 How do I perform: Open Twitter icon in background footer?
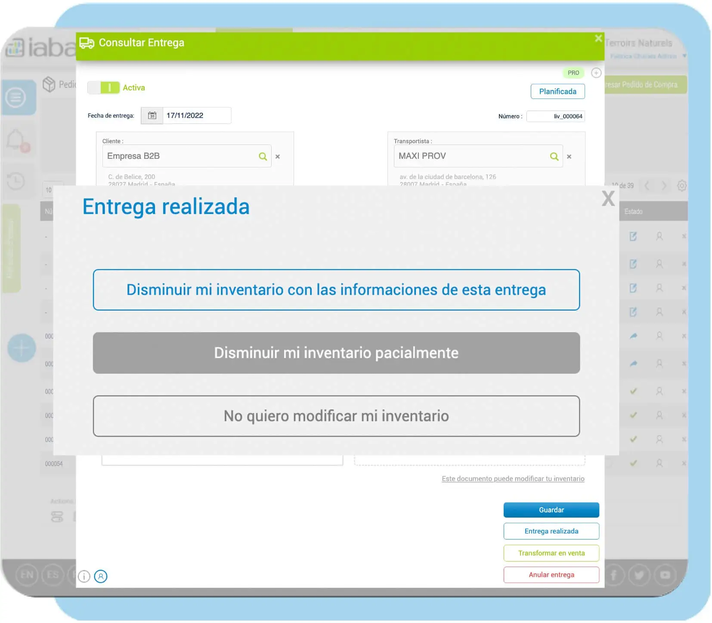[639, 575]
